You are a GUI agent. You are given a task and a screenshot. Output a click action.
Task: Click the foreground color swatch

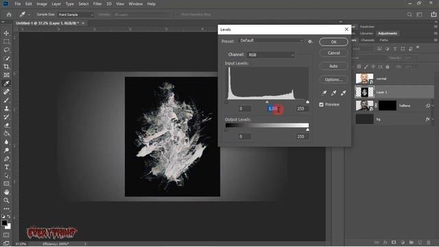(4, 223)
